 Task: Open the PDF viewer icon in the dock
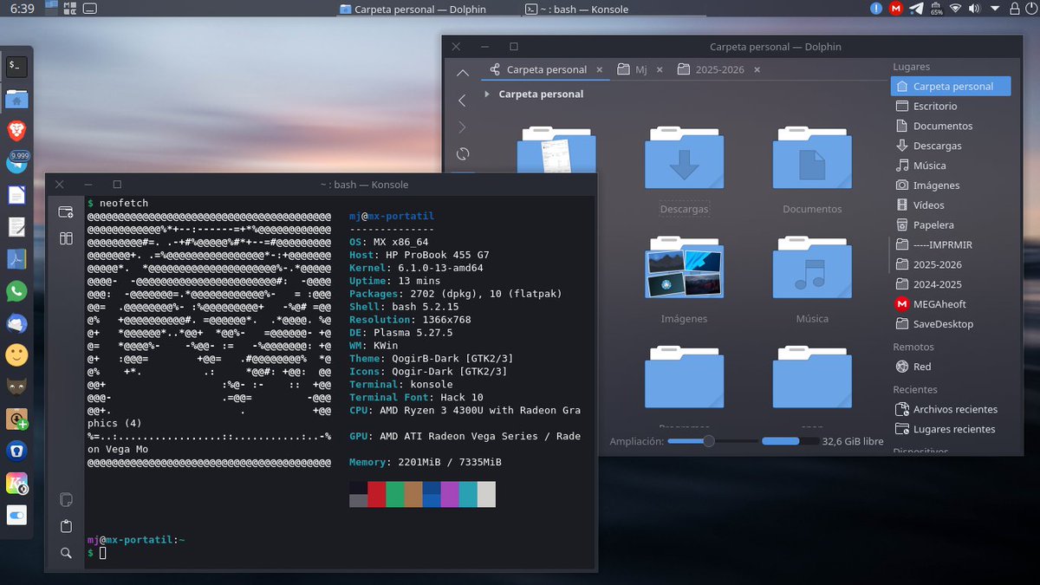(16, 259)
